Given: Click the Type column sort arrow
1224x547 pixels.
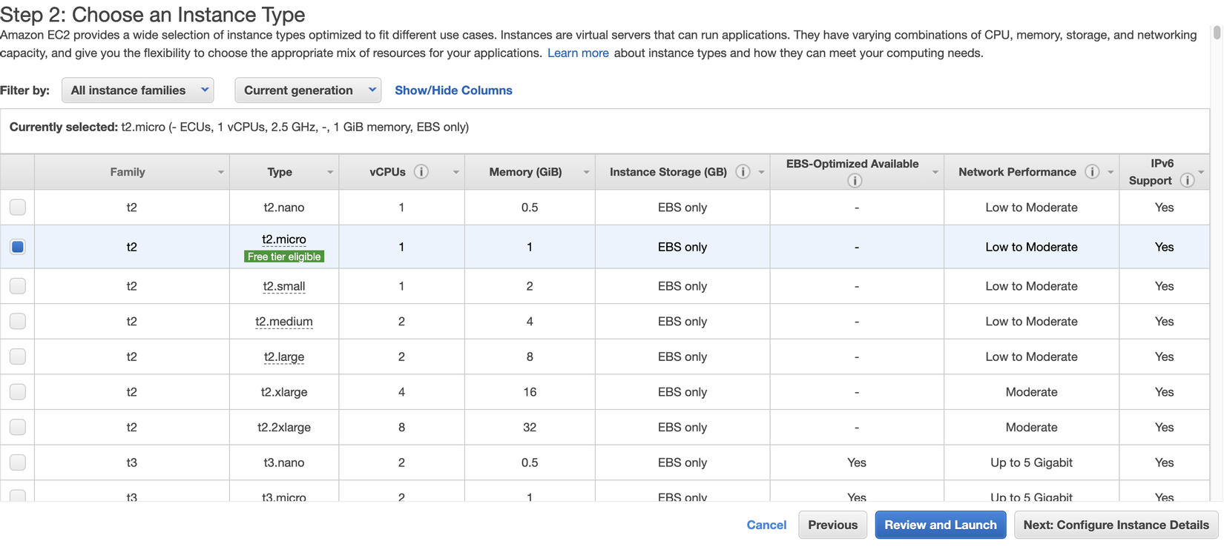Looking at the screenshot, I should click(330, 172).
